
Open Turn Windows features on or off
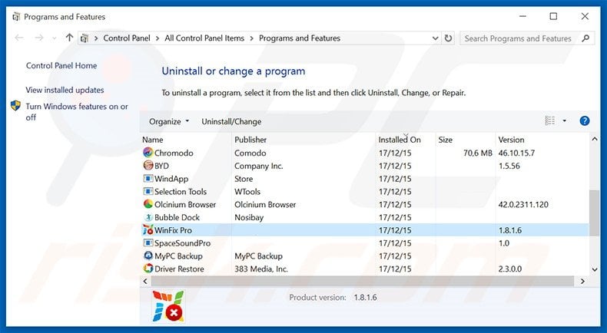[77, 112]
